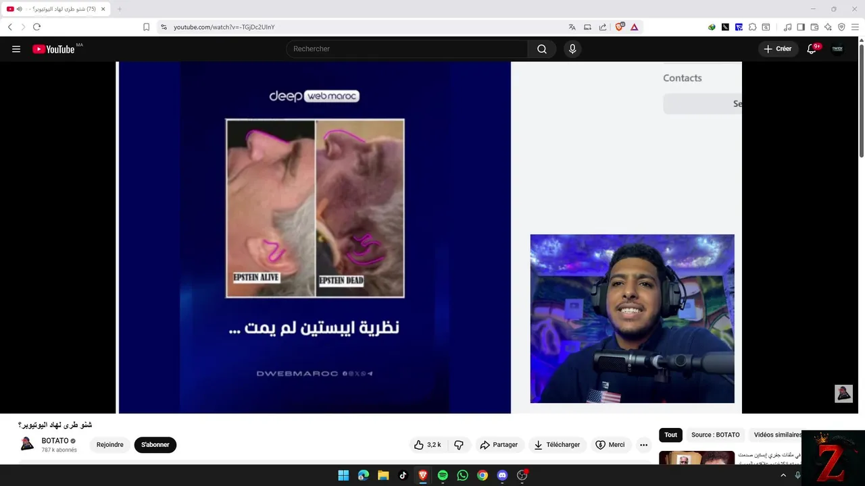Go back using the browser back arrow
865x486 pixels.
pyautogui.click(x=10, y=27)
